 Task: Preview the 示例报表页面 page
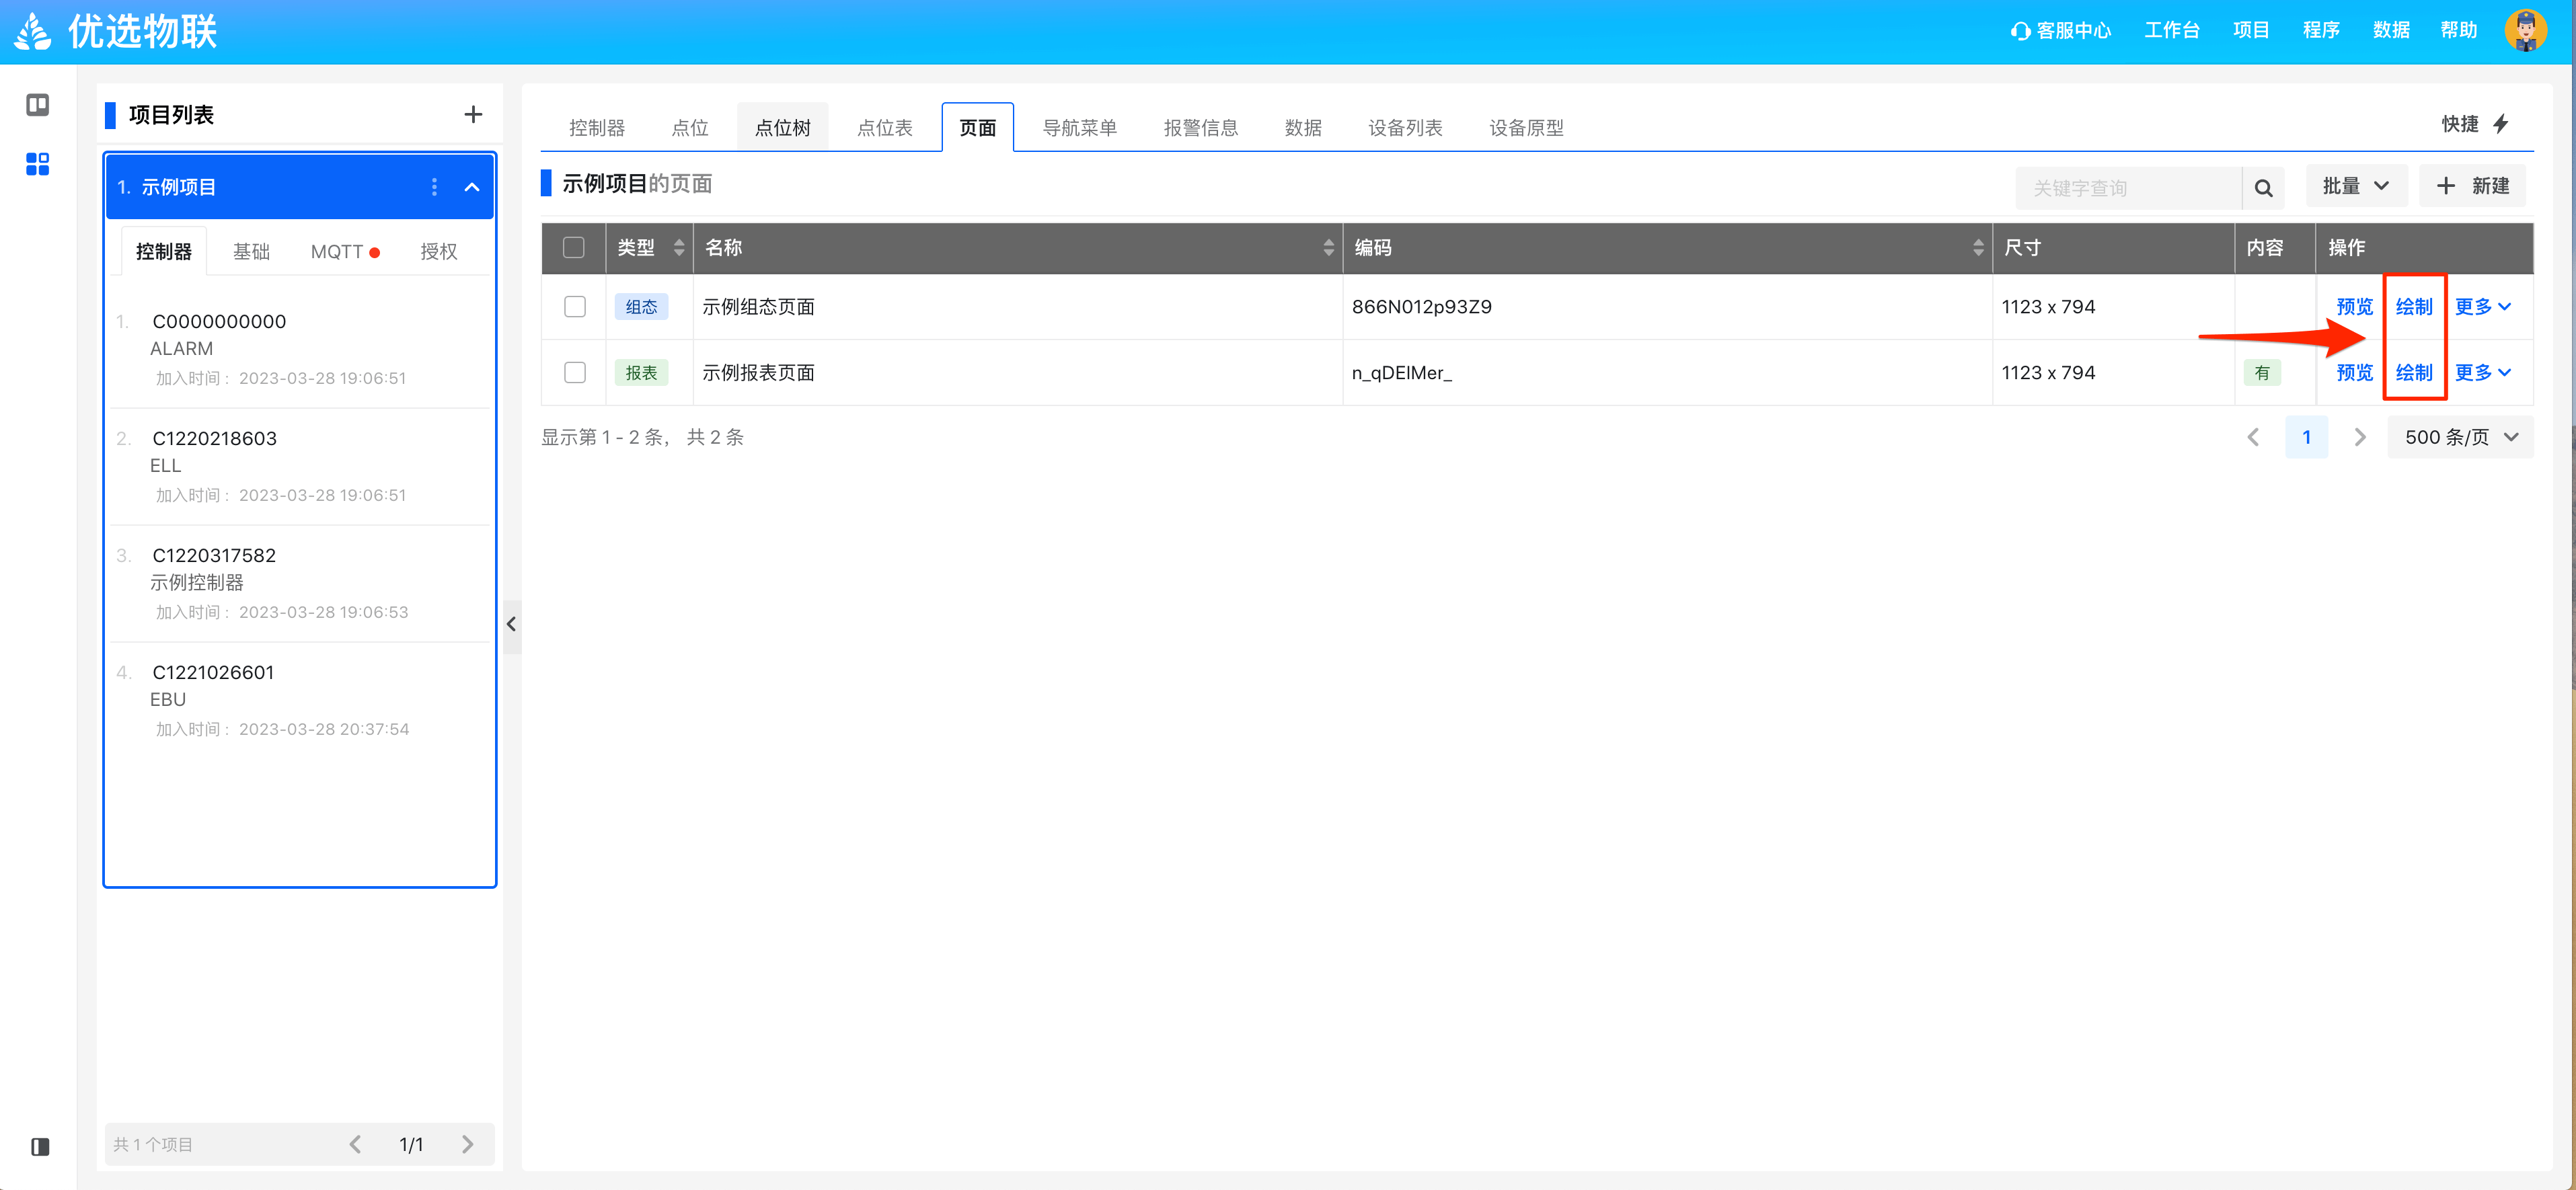(x=2354, y=373)
